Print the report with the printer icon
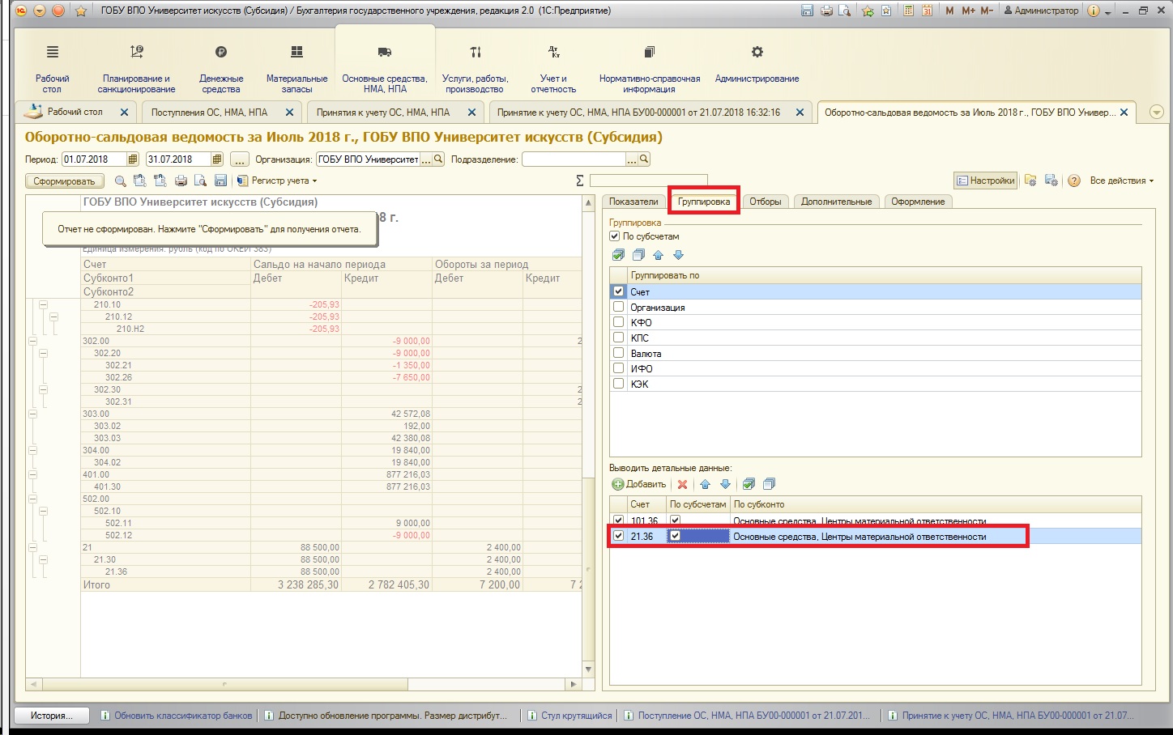Viewport: 1173px width, 735px height. coord(181,181)
